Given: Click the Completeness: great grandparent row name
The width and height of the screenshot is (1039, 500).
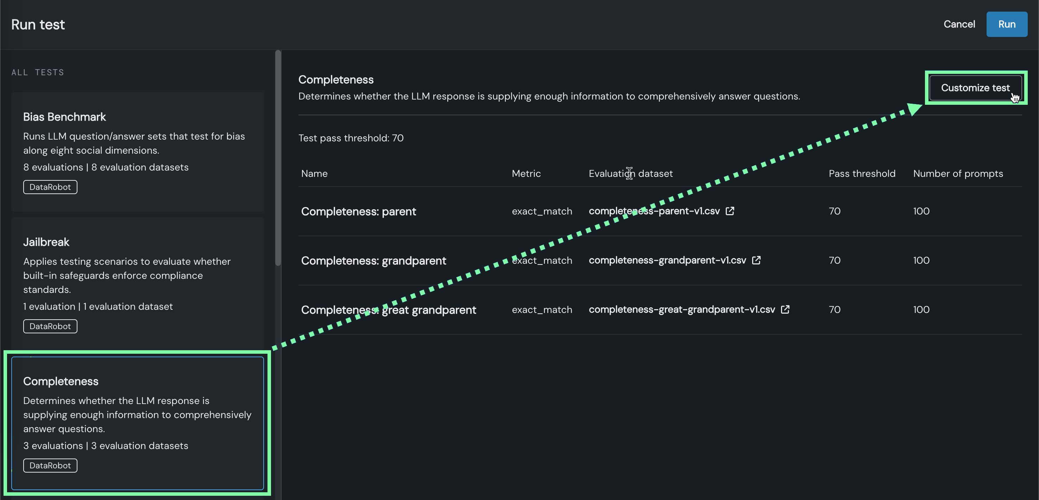Looking at the screenshot, I should point(389,310).
